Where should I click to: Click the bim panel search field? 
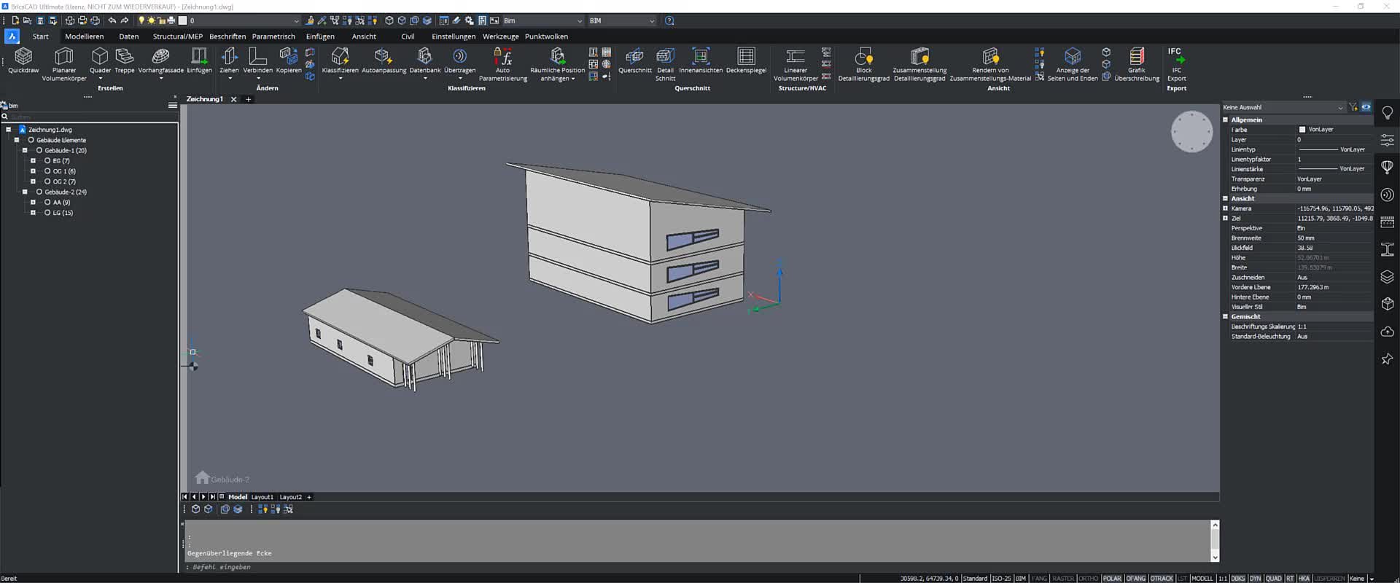click(89, 117)
